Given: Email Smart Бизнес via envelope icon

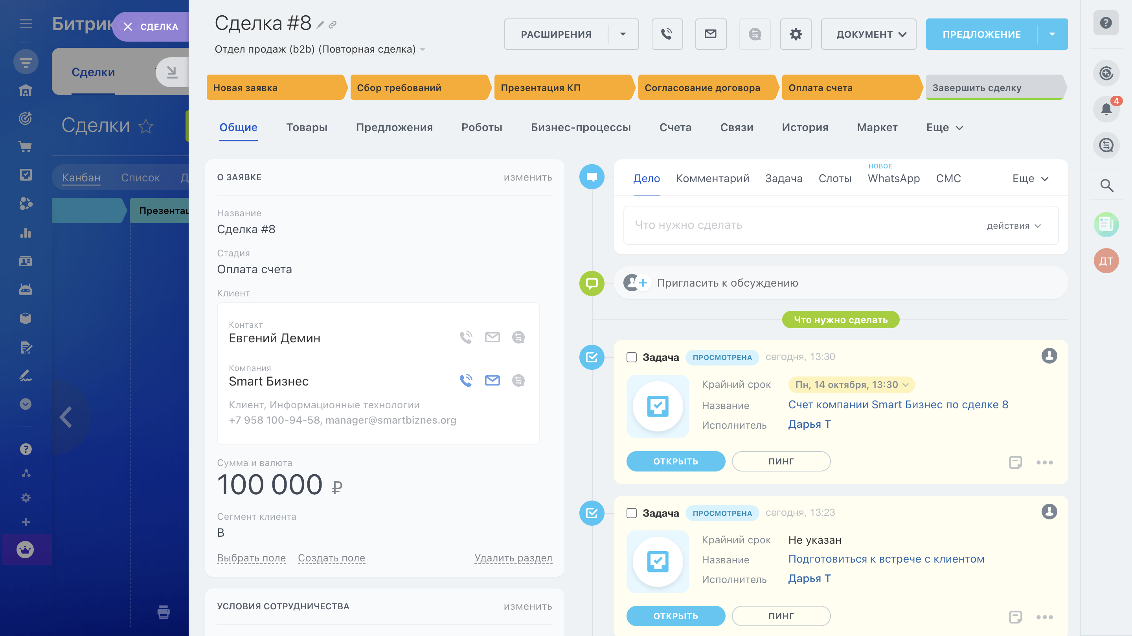Looking at the screenshot, I should coord(492,380).
